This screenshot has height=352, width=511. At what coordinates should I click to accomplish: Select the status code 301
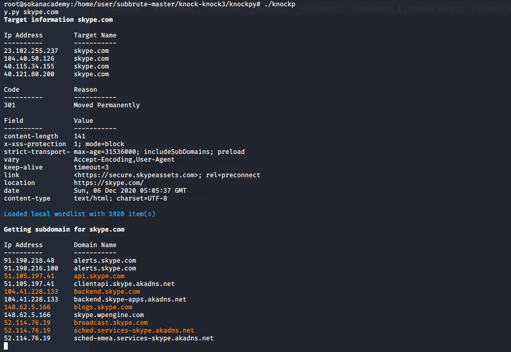point(10,105)
